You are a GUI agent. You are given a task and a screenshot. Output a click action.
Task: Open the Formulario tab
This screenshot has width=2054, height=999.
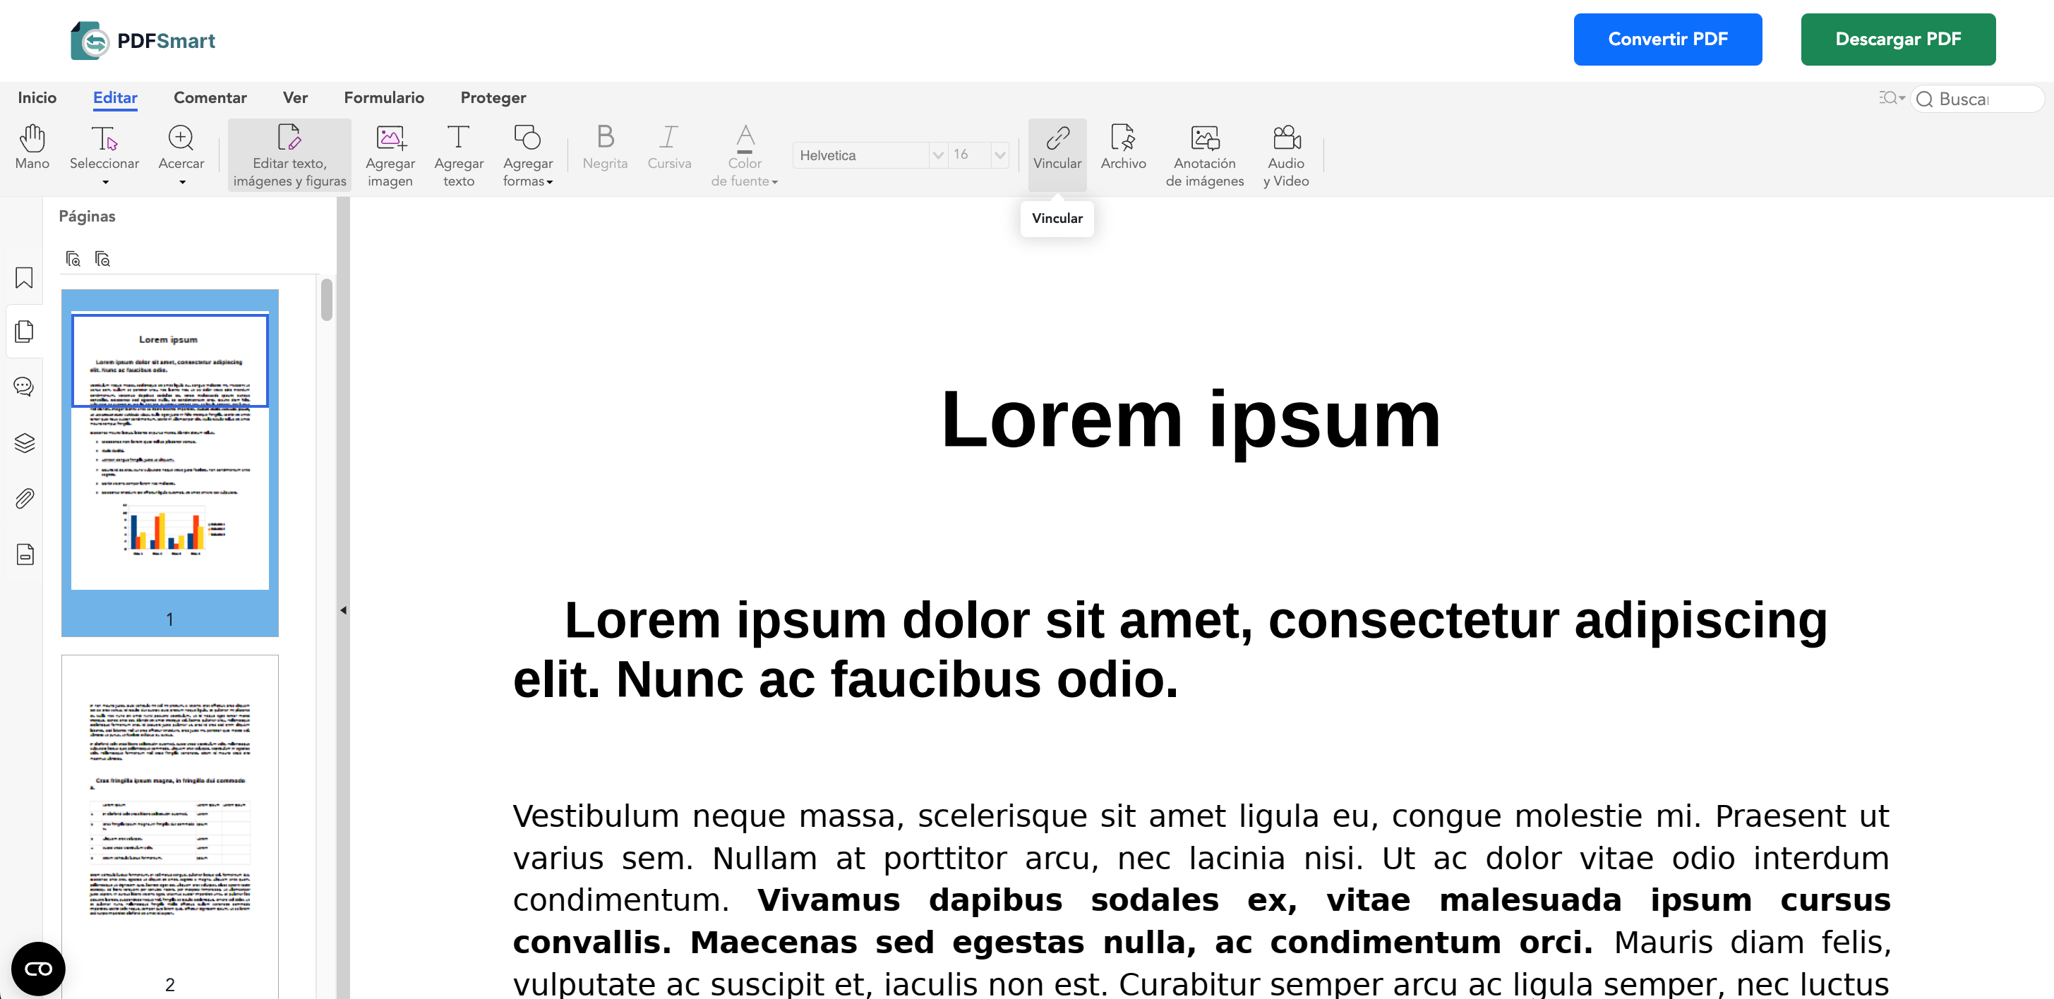click(383, 97)
